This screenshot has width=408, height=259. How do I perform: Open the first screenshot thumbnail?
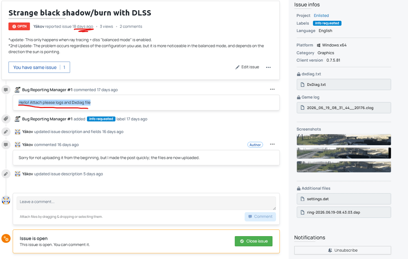(x=344, y=139)
